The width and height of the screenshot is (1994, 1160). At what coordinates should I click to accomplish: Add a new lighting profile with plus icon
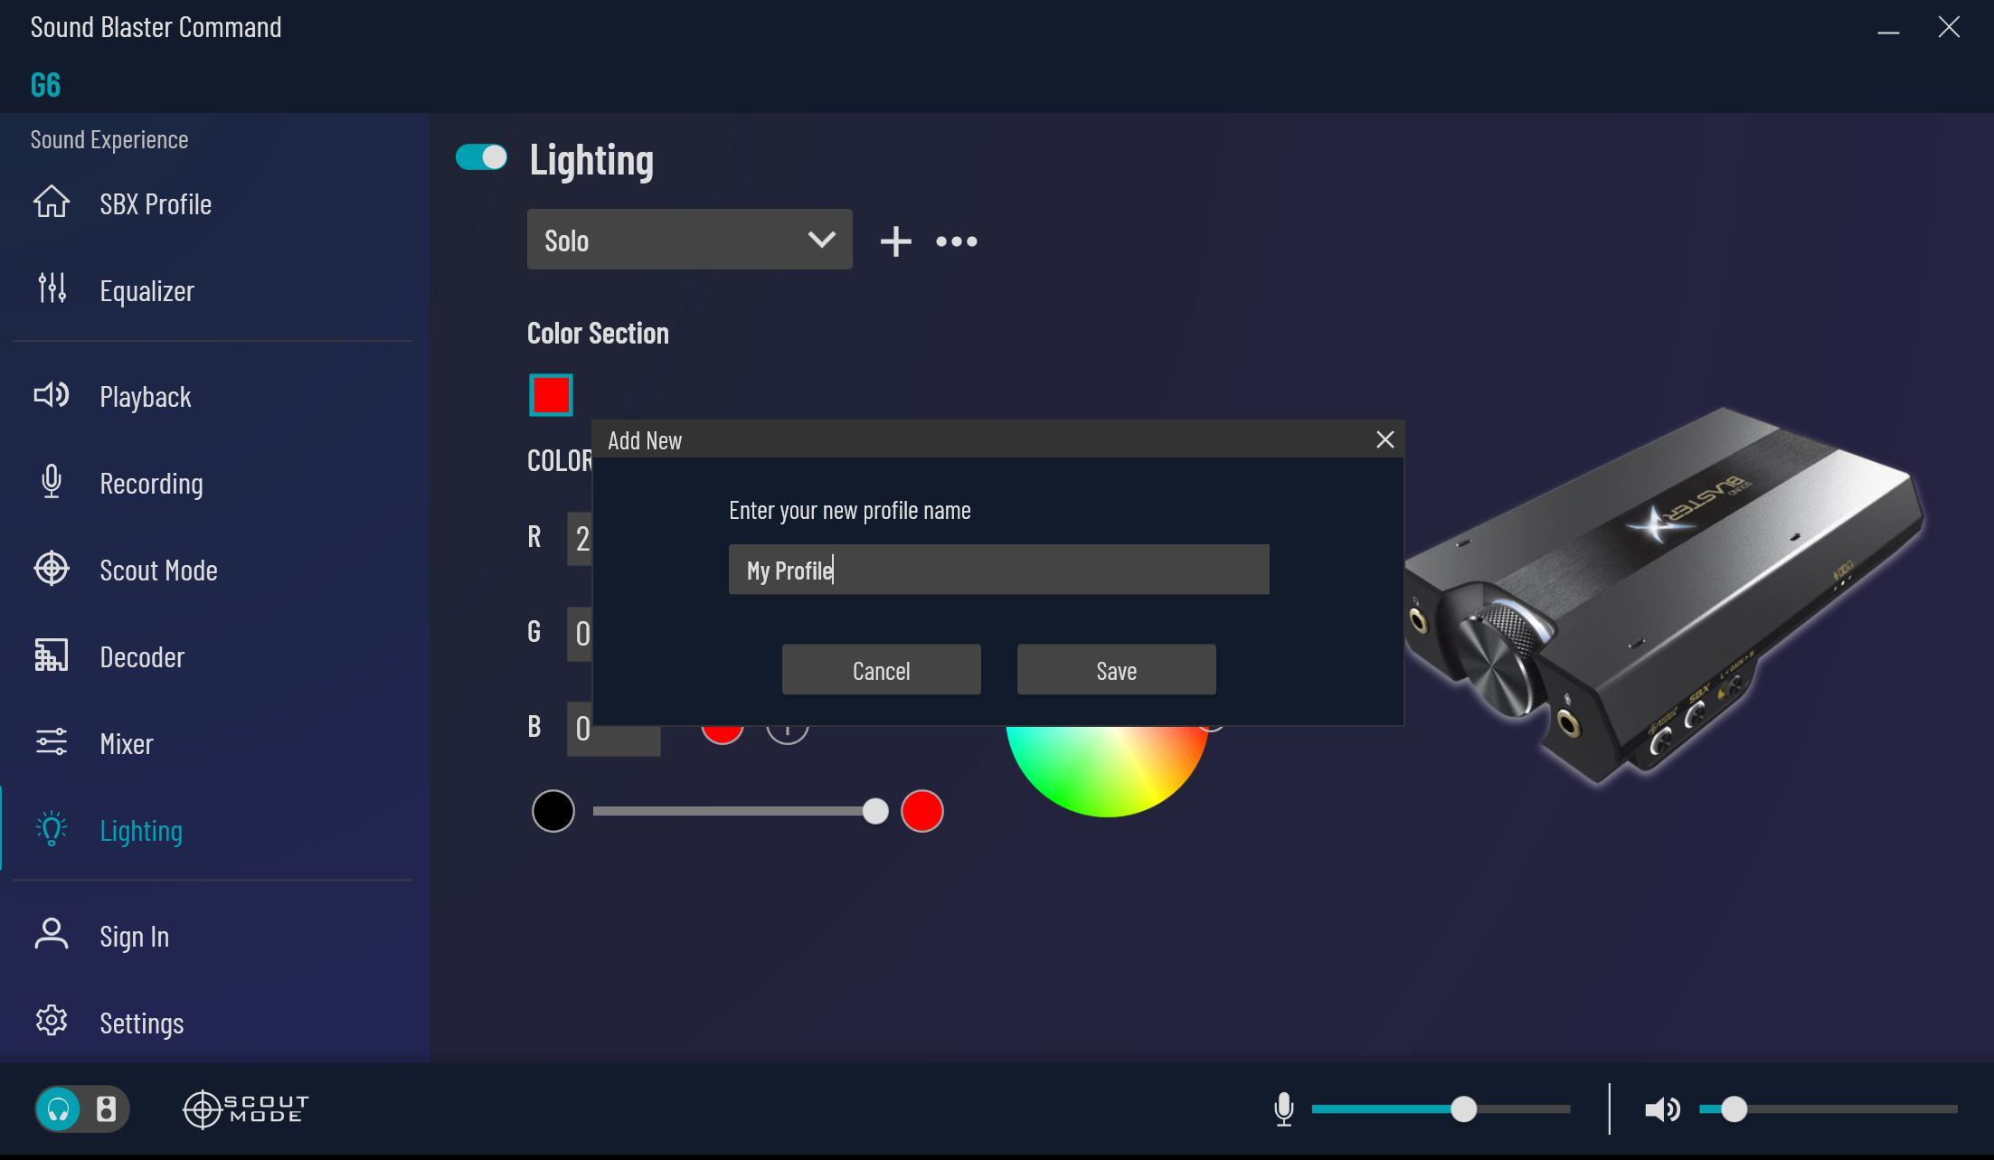tap(895, 241)
